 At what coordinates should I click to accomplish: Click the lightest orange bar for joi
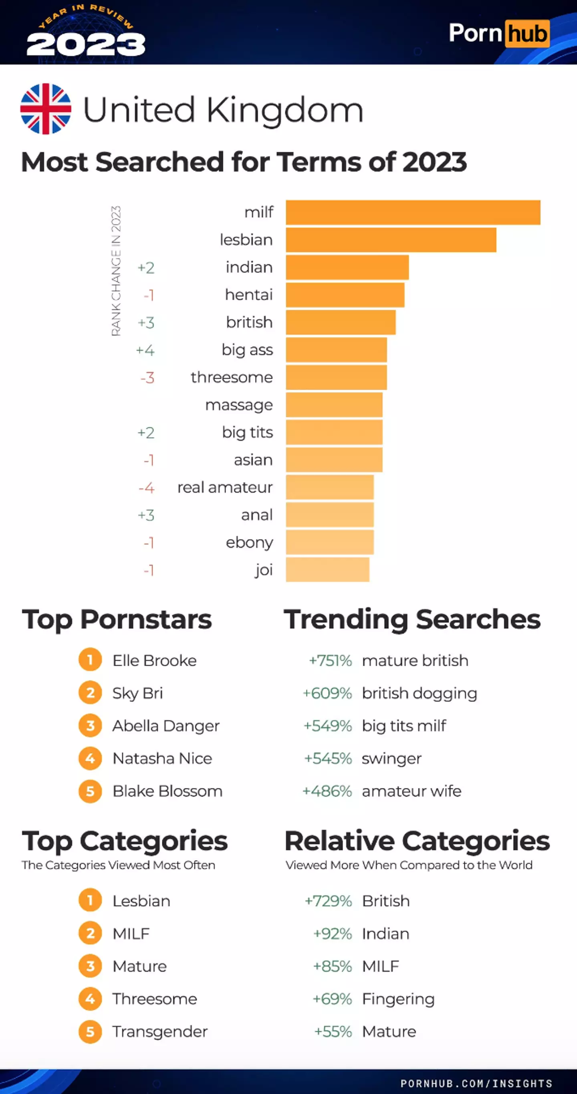[327, 569]
